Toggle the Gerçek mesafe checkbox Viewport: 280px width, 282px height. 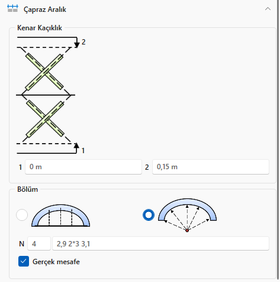click(24, 261)
